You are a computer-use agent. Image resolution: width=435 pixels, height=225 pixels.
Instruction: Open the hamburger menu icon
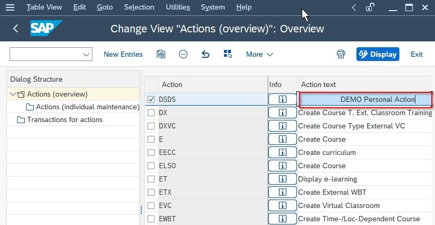[10, 7]
